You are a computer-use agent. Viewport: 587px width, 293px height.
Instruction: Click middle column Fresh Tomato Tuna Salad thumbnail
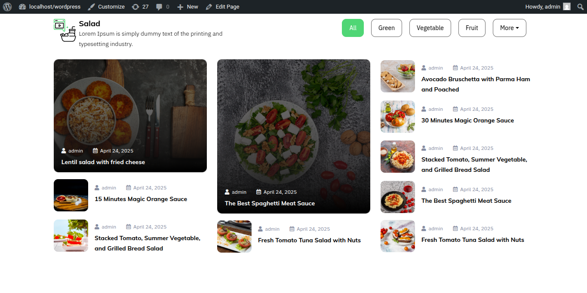pyautogui.click(x=234, y=236)
